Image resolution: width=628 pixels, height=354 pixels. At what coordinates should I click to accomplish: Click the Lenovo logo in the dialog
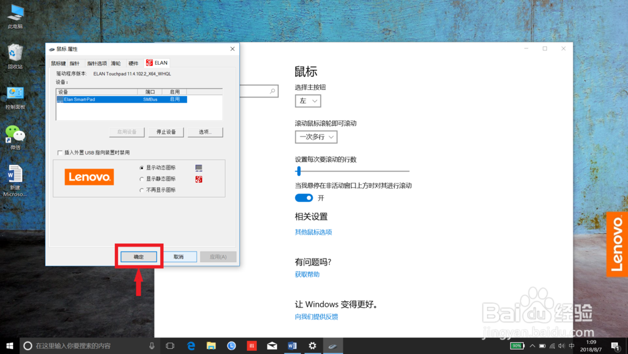tap(89, 177)
